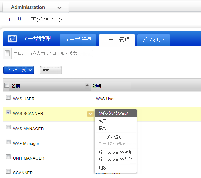Click the user management ID card icon
This screenshot has height=178, width=201.
pyautogui.click(x=12, y=39)
